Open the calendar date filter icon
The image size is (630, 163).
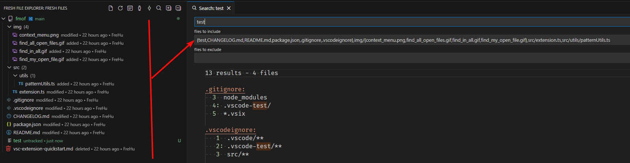130,8
